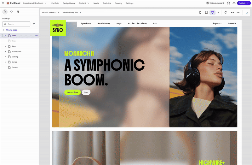Viewport: 252px width, 165px height.
Task: Open Headphones in the site navigation
Action: point(104,23)
